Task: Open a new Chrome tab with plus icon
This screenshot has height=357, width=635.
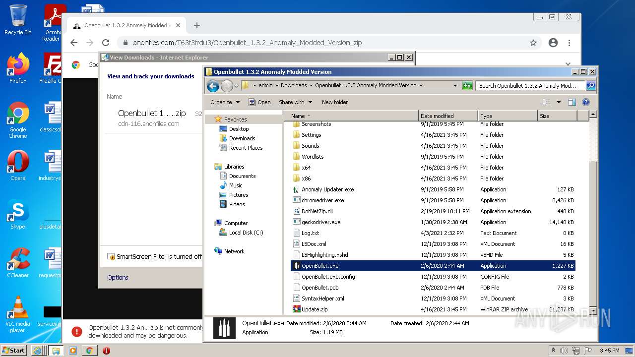Action: 197,25
